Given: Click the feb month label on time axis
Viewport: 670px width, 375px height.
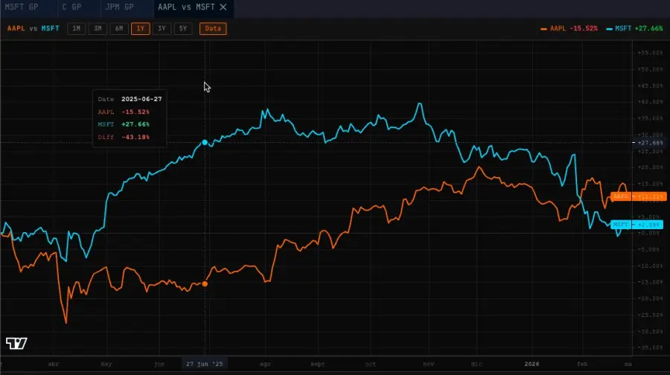Looking at the screenshot, I should pos(582,364).
